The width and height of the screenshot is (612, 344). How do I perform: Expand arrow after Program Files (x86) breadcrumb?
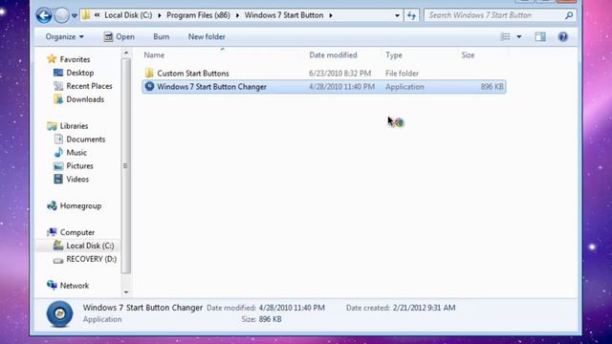pos(237,15)
